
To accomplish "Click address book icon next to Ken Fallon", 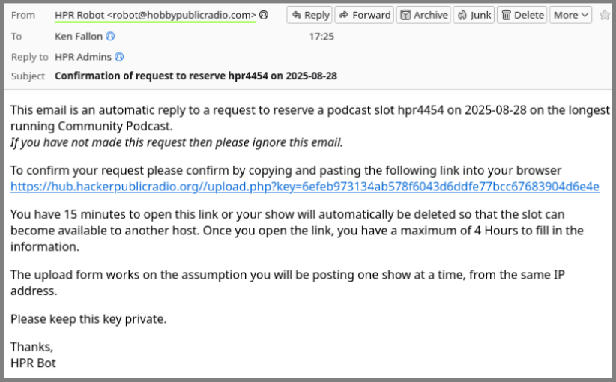I will click(x=111, y=36).
